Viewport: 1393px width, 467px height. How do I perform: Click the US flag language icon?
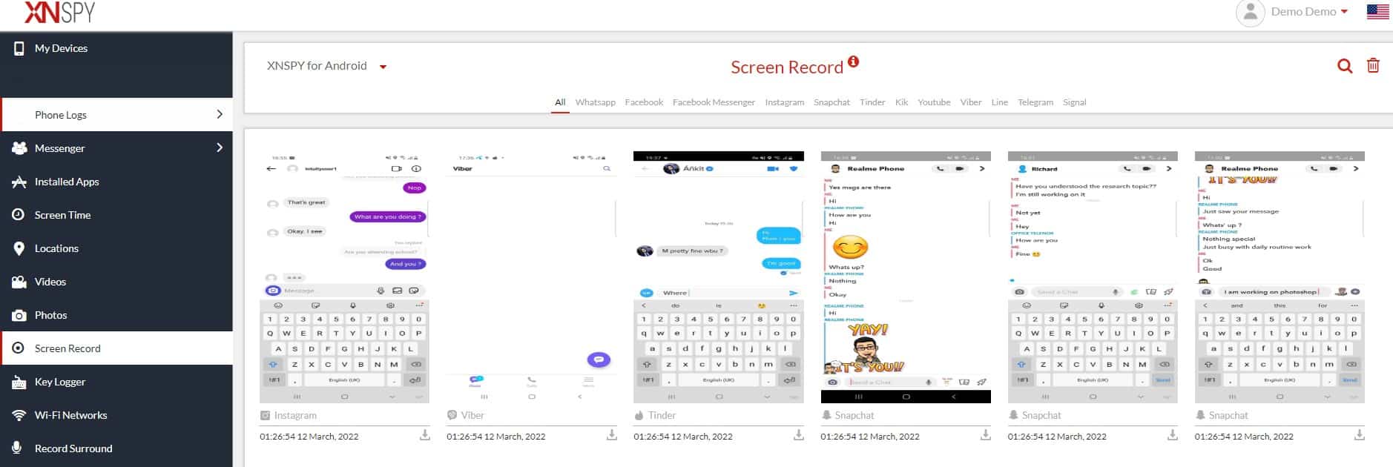point(1377,12)
